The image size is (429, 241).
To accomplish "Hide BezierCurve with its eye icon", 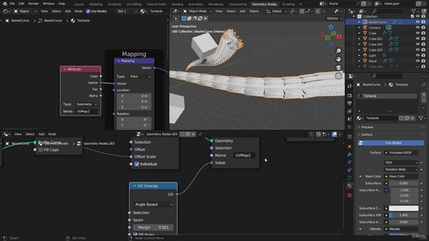I will (x=418, y=22).
